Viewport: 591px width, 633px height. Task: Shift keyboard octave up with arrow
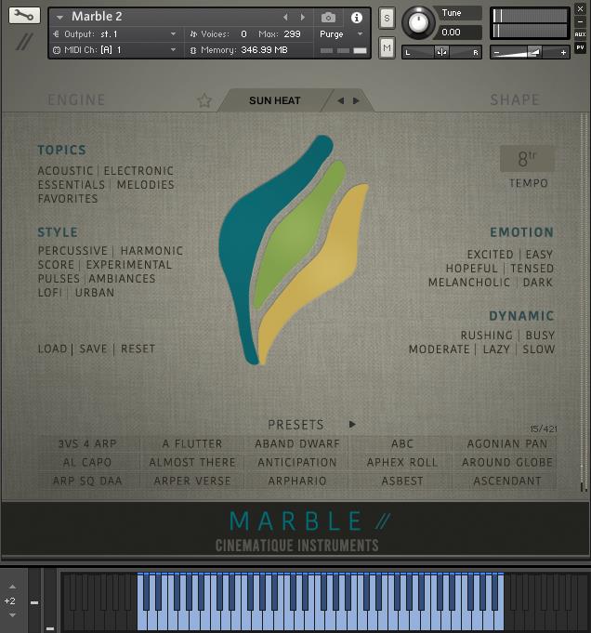tap(12, 587)
